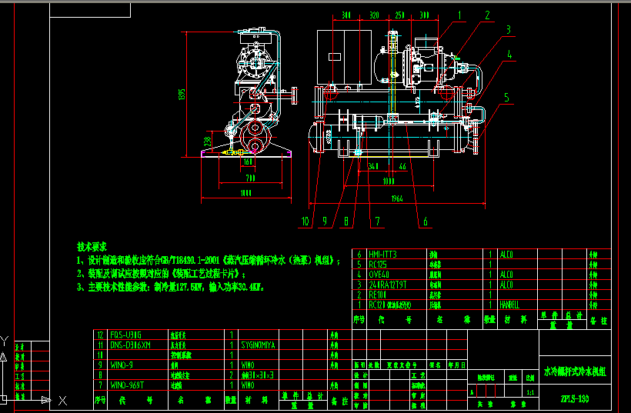Select the ZPLS-130 drawing number text
The image size is (631, 413).
575,399
